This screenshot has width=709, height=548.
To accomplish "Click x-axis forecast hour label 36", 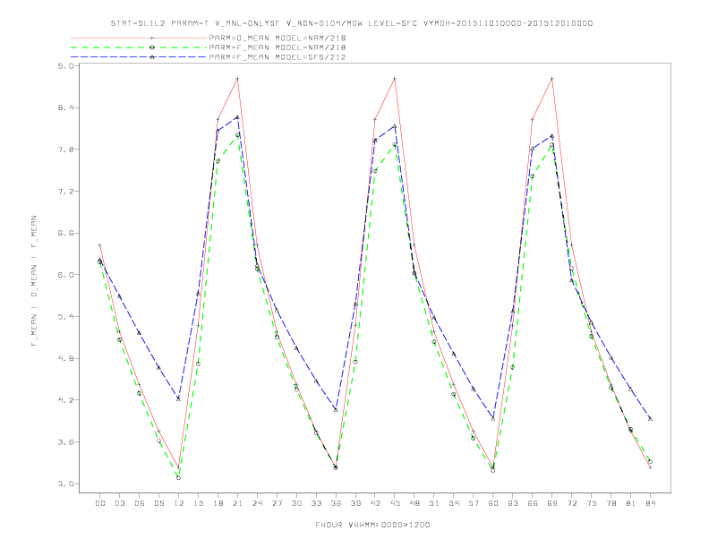I will (x=336, y=503).
